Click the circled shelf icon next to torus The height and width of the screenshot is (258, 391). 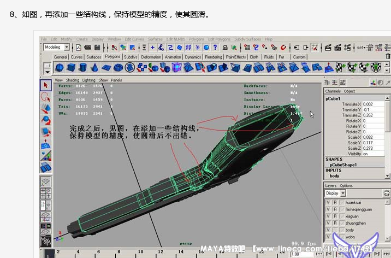[129, 67]
